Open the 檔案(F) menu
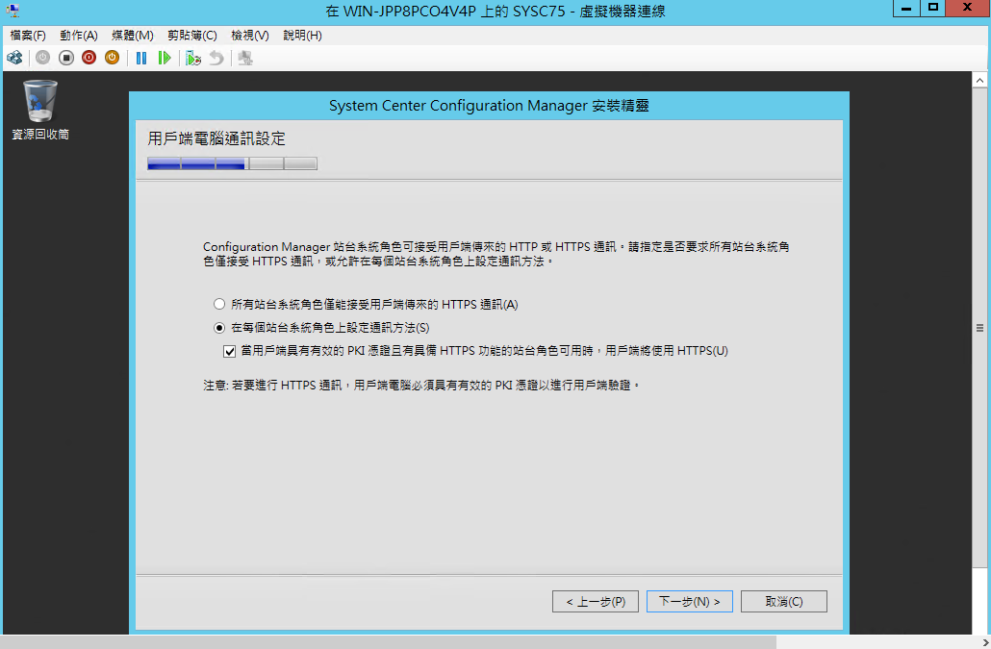The image size is (991, 649). point(28,36)
